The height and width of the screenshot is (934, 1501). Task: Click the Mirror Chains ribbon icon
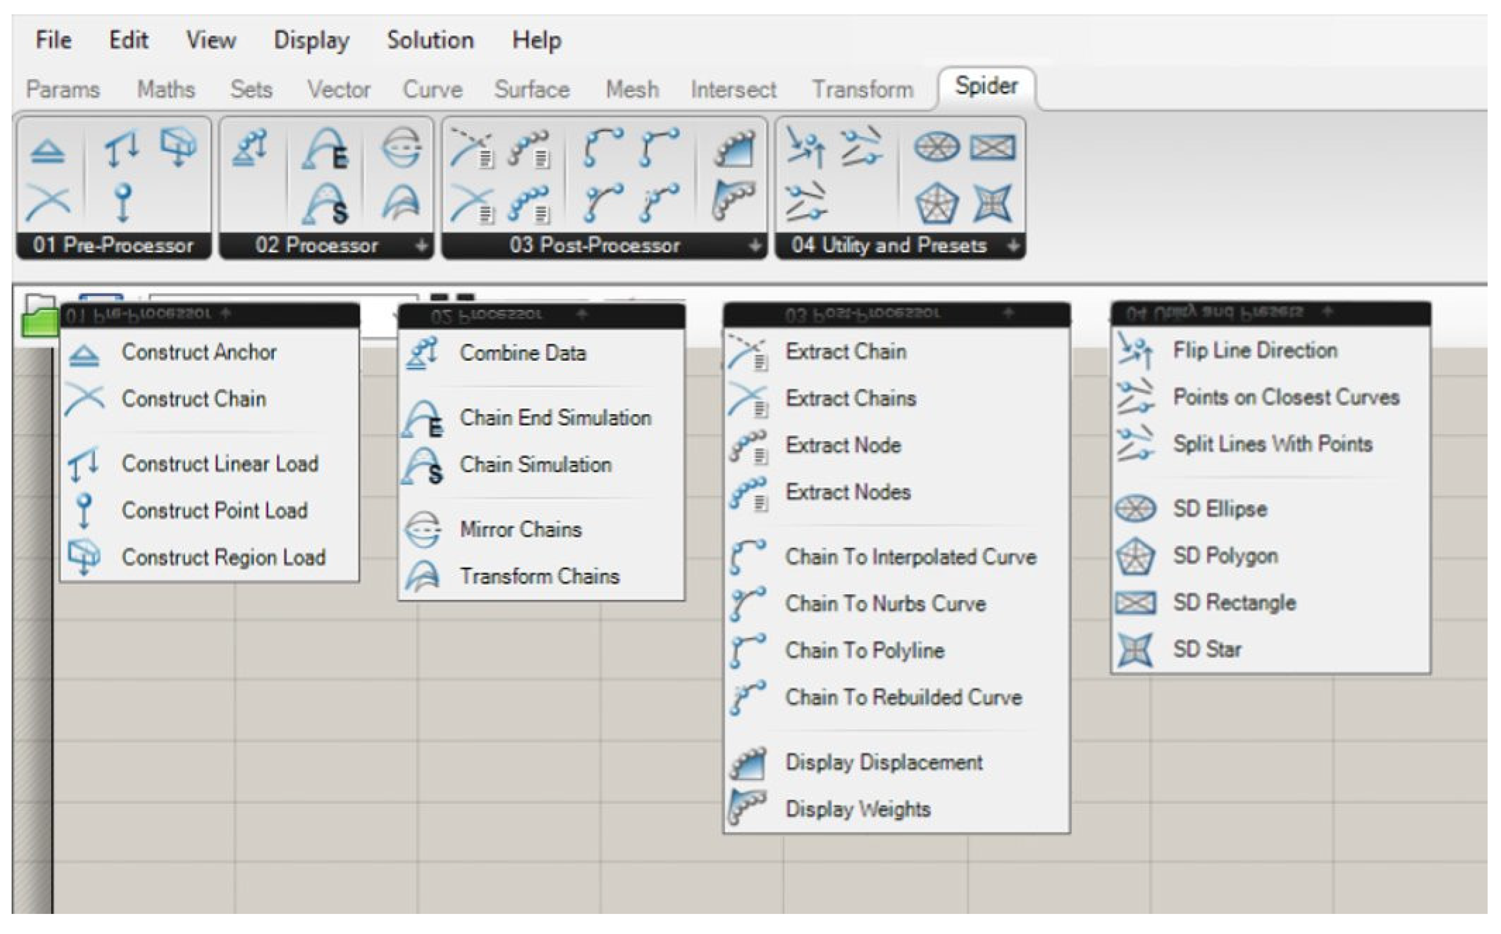coord(401,147)
